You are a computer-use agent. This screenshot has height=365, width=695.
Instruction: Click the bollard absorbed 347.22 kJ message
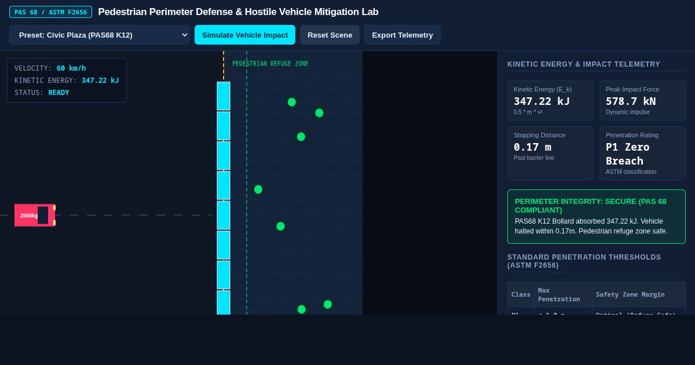(x=591, y=227)
